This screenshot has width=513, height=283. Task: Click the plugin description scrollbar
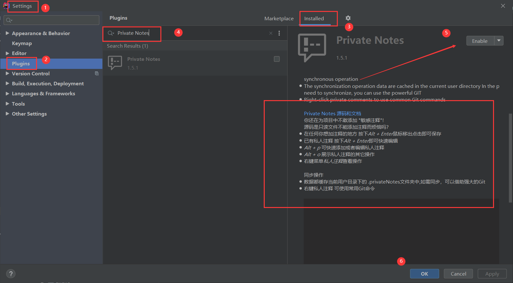click(510, 158)
